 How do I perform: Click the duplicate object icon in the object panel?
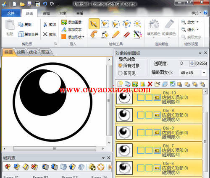click(x=127, y=84)
